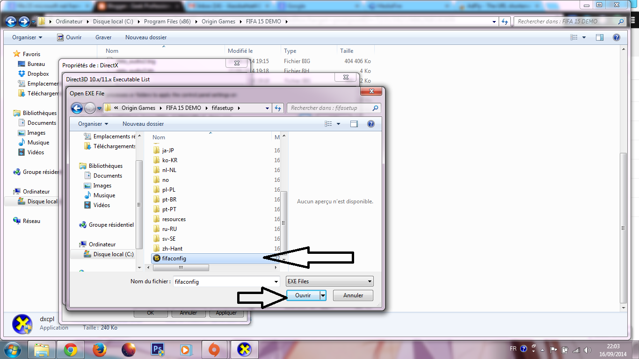This screenshot has height=359, width=639.
Task: Expand the Nom du fichier dropdown arrow
Action: click(x=276, y=281)
